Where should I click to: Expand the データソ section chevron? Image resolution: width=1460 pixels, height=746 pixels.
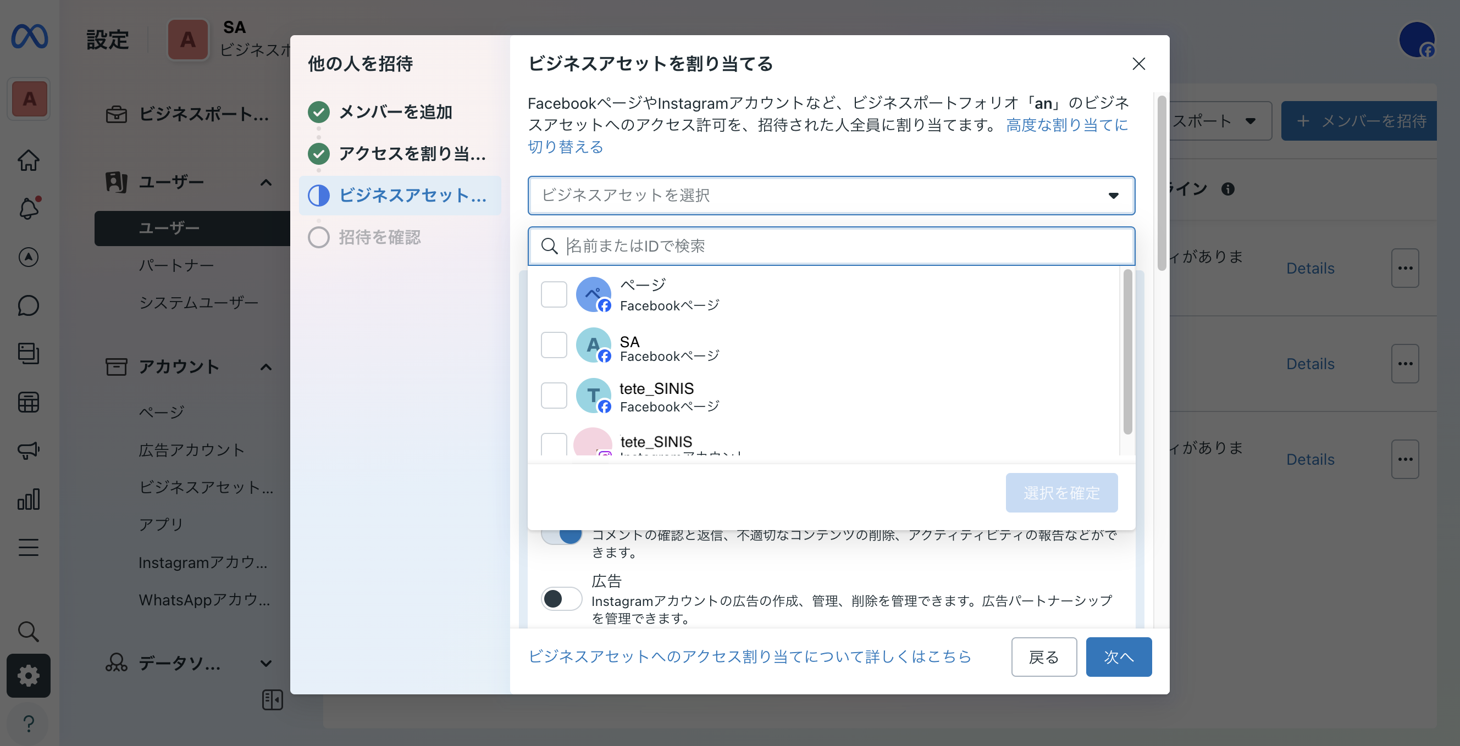point(266,663)
